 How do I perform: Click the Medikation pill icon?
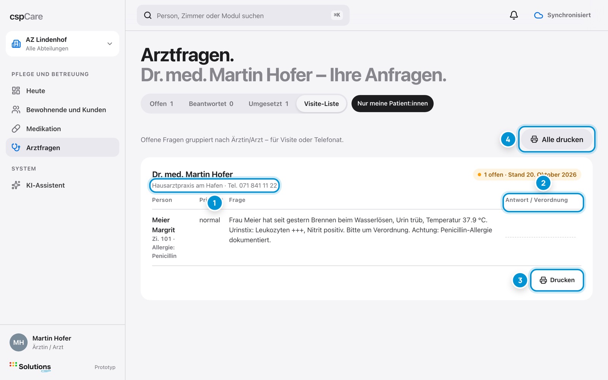click(x=16, y=128)
